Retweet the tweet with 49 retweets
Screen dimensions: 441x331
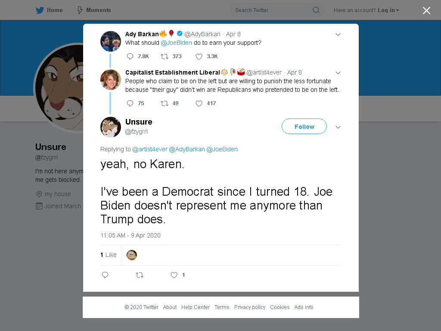(164, 103)
